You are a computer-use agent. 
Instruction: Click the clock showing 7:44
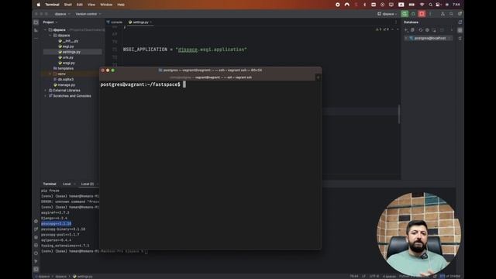(456, 5)
